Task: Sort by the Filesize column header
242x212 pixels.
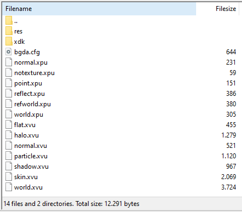Action: click(217, 9)
